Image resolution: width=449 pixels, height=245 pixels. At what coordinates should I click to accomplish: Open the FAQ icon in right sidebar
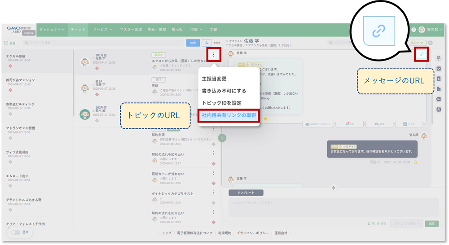click(438, 99)
